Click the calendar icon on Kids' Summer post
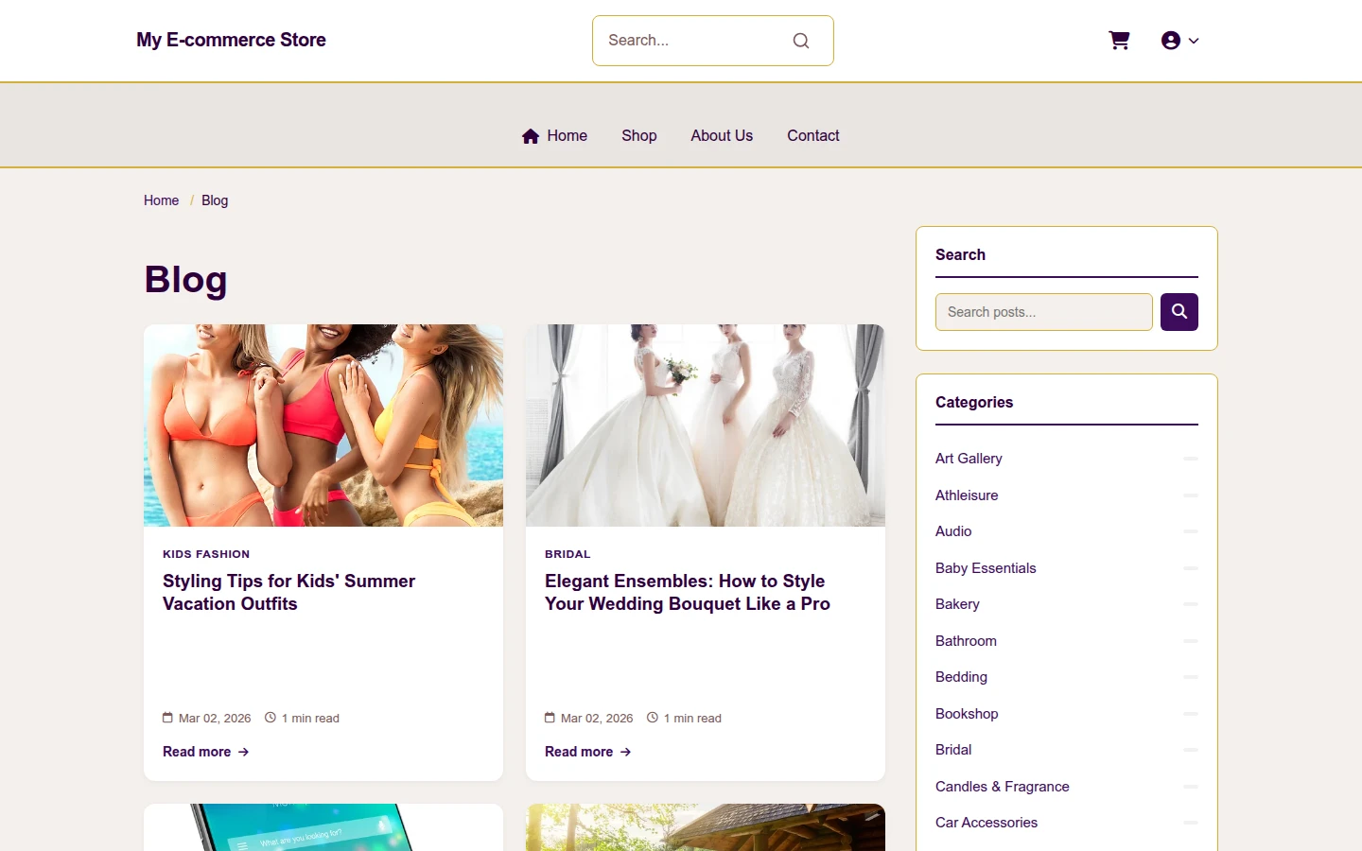The image size is (1362, 851). click(x=167, y=718)
